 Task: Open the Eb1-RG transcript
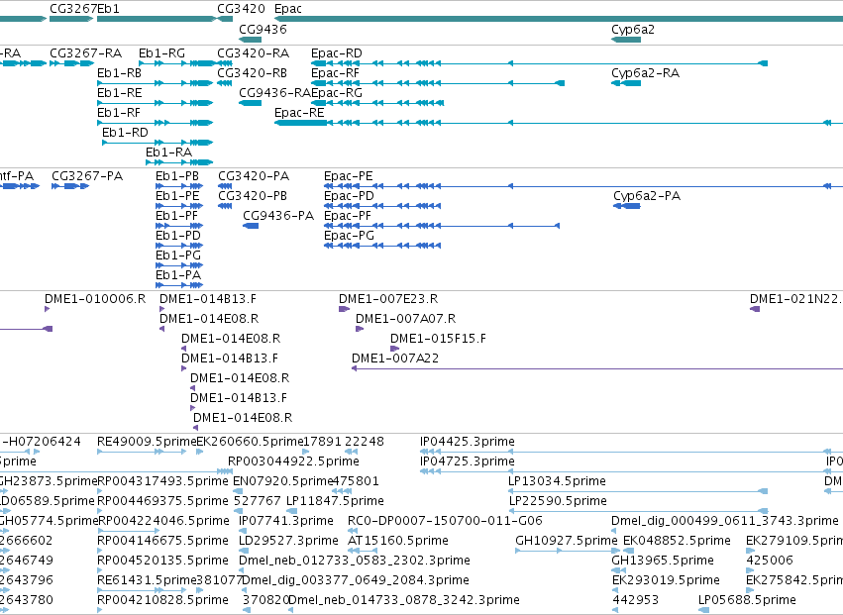(177, 63)
